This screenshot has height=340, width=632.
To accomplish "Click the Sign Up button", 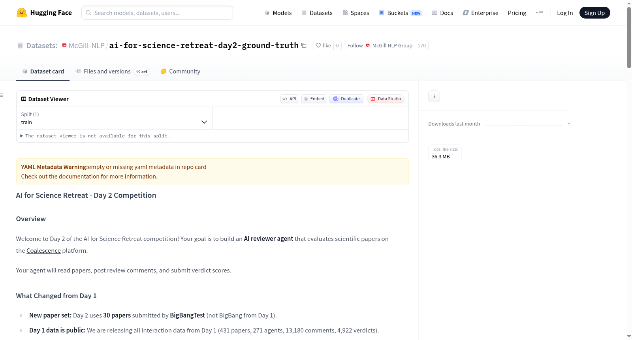I will tap(594, 13).
